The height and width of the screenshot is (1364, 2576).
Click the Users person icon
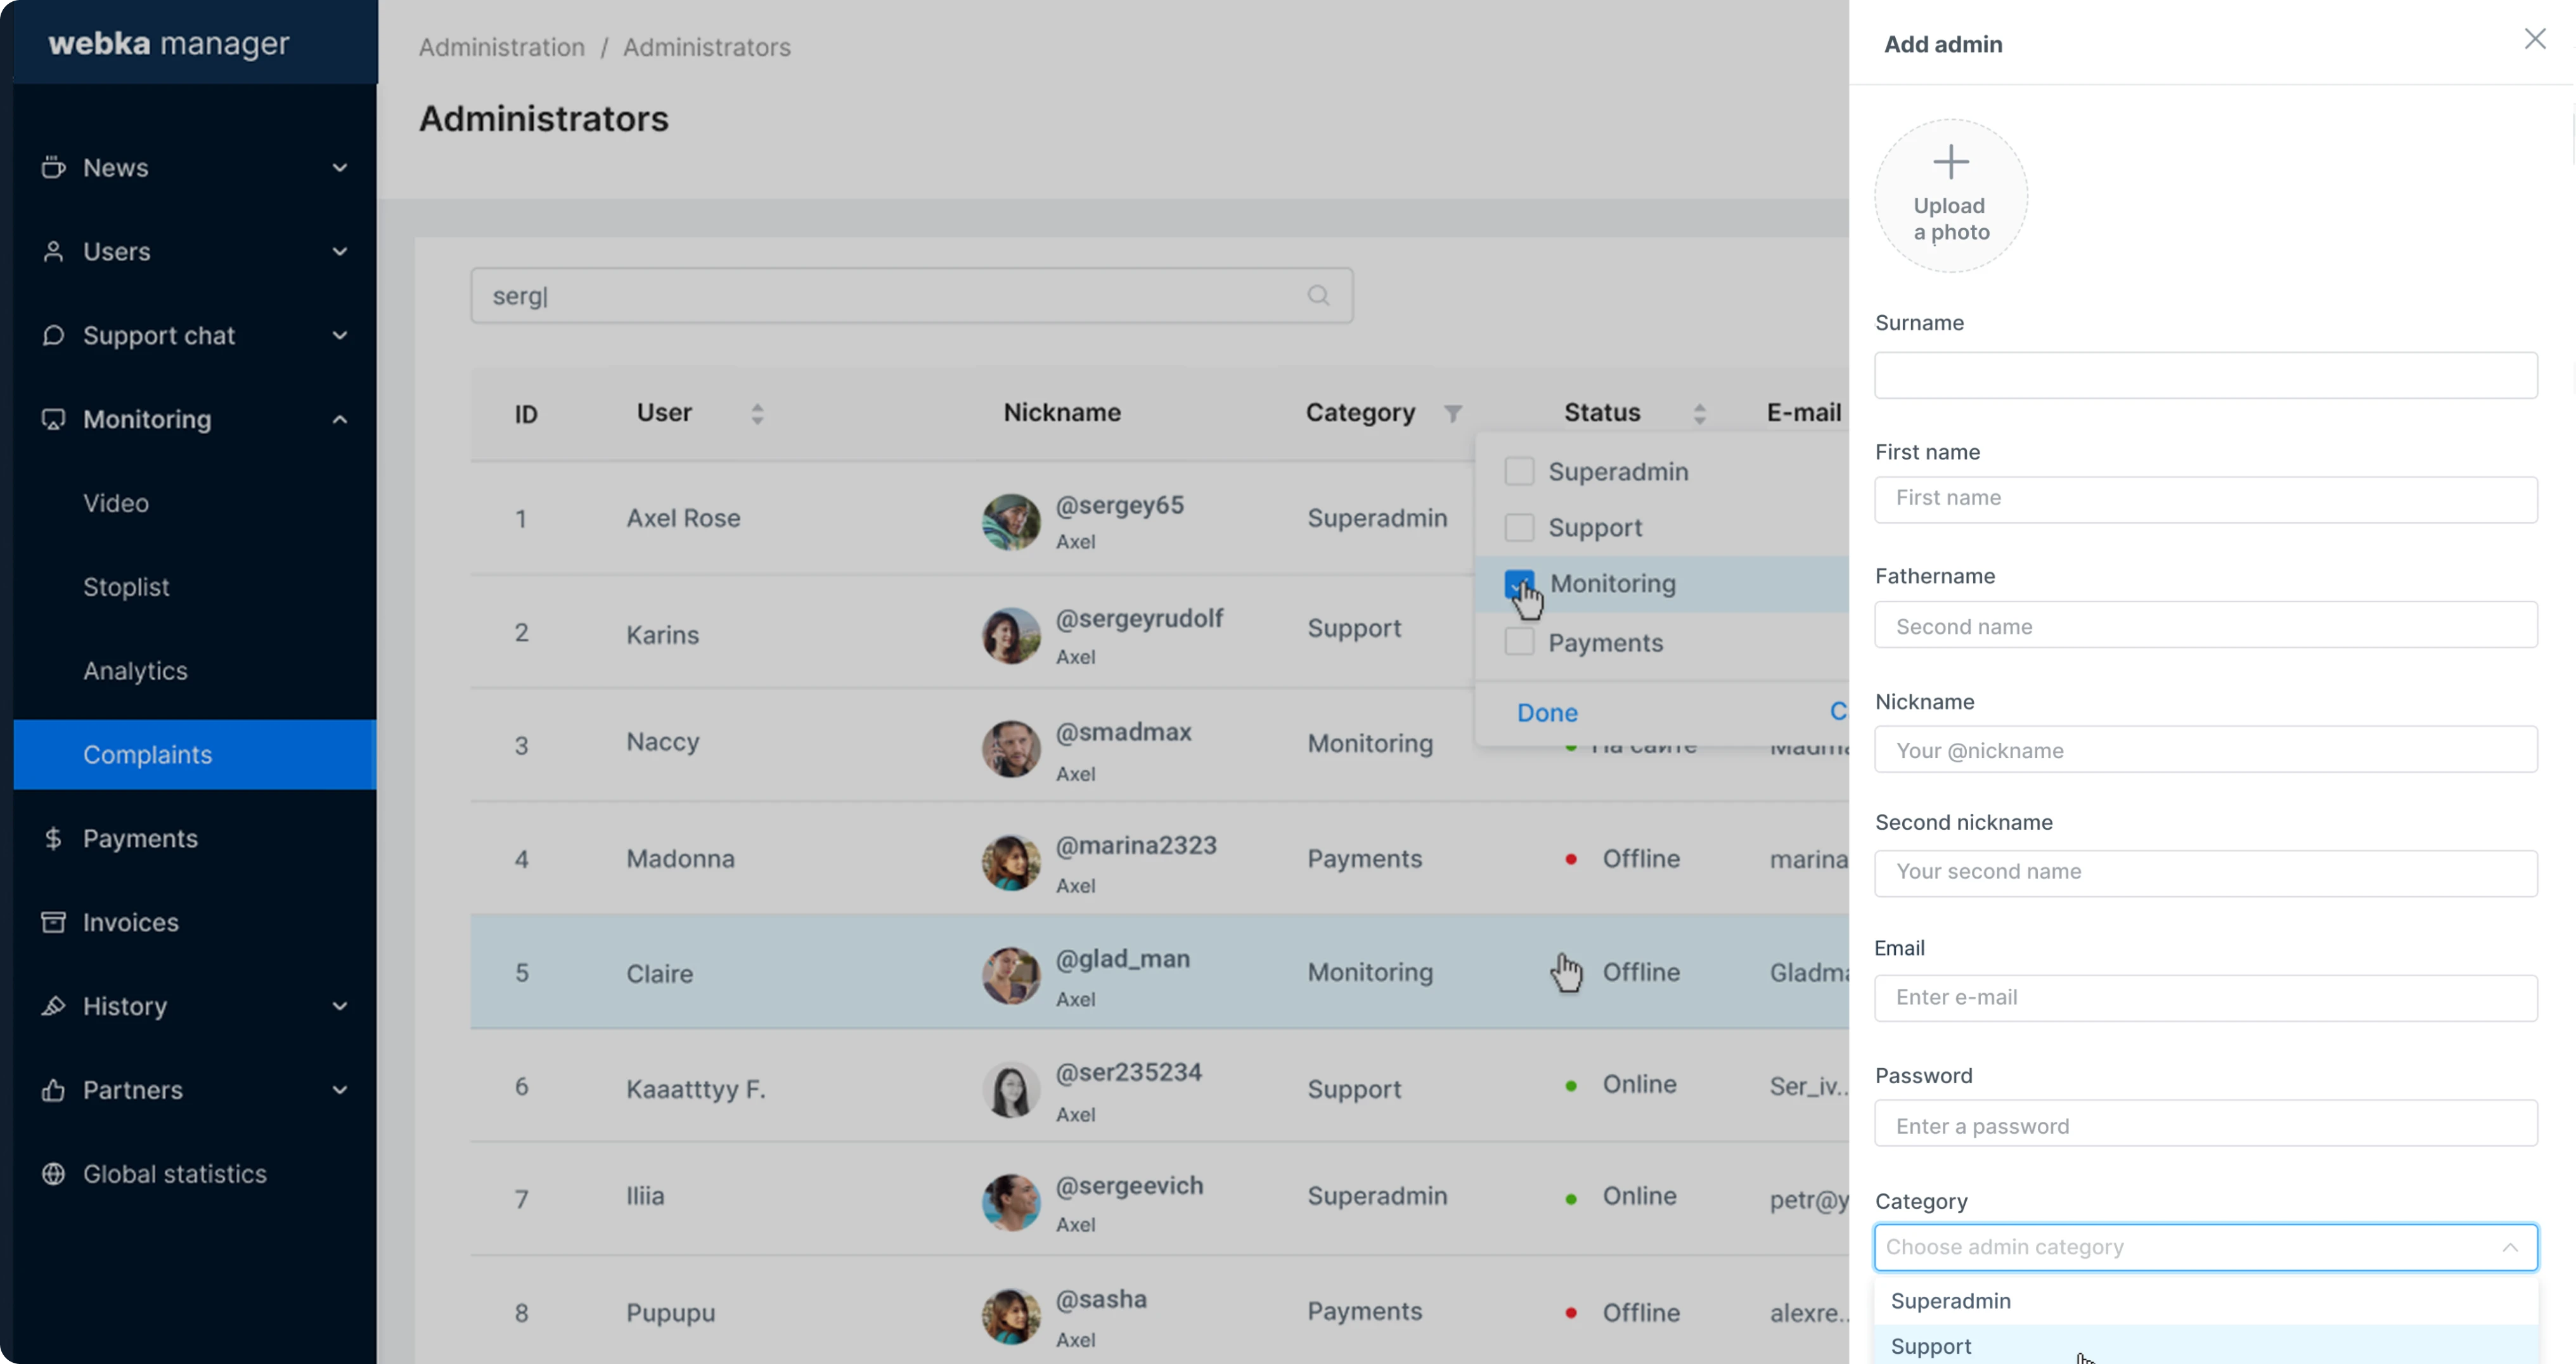pyautogui.click(x=53, y=251)
